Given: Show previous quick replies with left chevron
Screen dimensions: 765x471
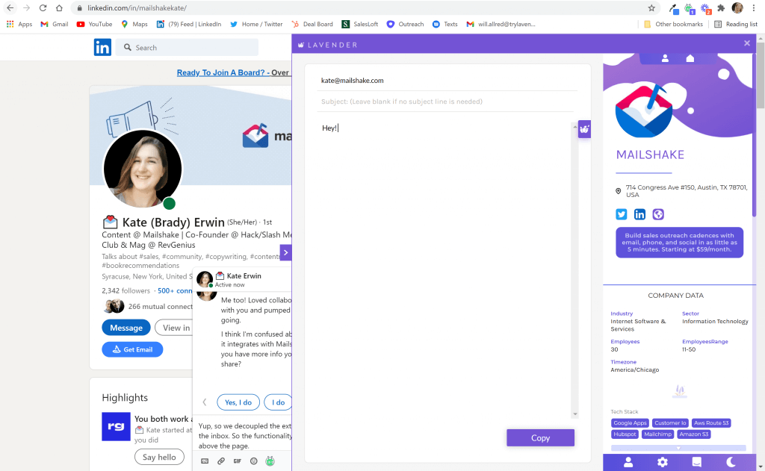Looking at the screenshot, I should 205,402.
